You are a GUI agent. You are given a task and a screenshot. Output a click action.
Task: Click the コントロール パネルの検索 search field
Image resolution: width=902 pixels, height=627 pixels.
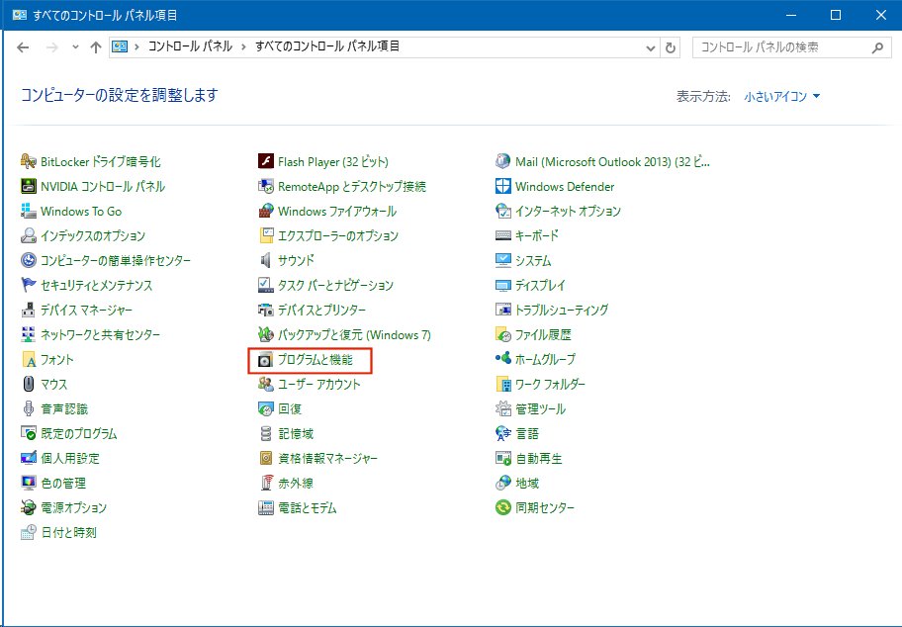coord(791,47)
